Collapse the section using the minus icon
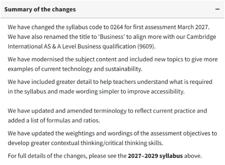This screenshot has height=165, width=225. 217,9
